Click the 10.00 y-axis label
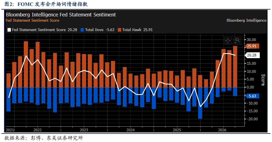Image resolution: width=272 pixels, height=142 pixels. [x=251, y=71]
